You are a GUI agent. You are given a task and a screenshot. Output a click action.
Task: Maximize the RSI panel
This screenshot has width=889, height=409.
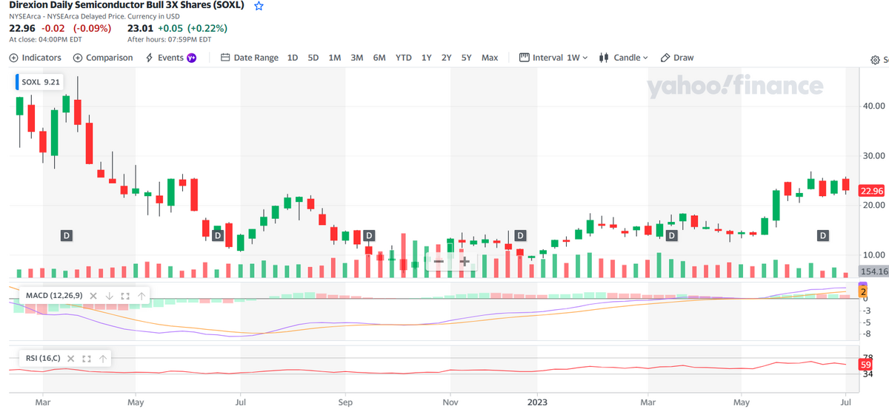pos(87,359)
